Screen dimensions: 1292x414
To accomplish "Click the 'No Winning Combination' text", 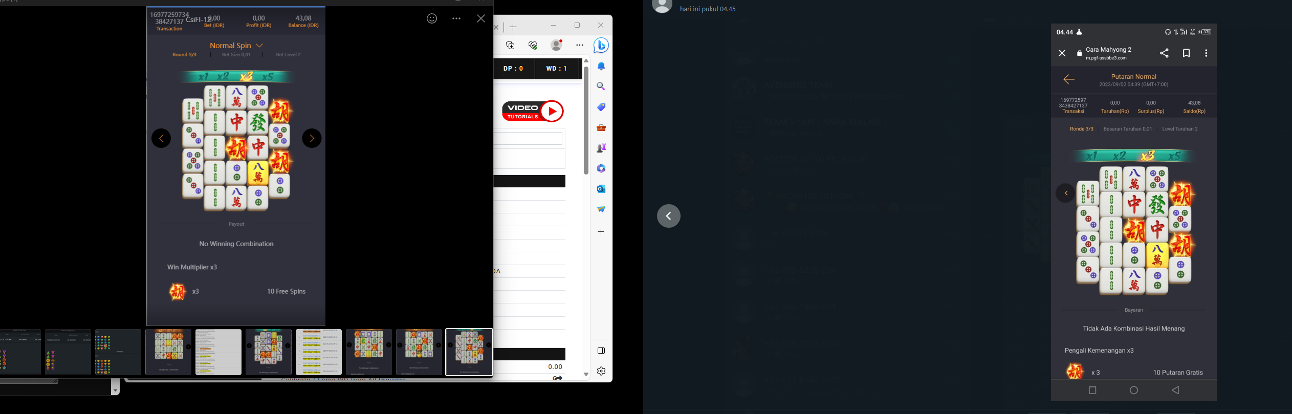I will (x=236, y=244).
